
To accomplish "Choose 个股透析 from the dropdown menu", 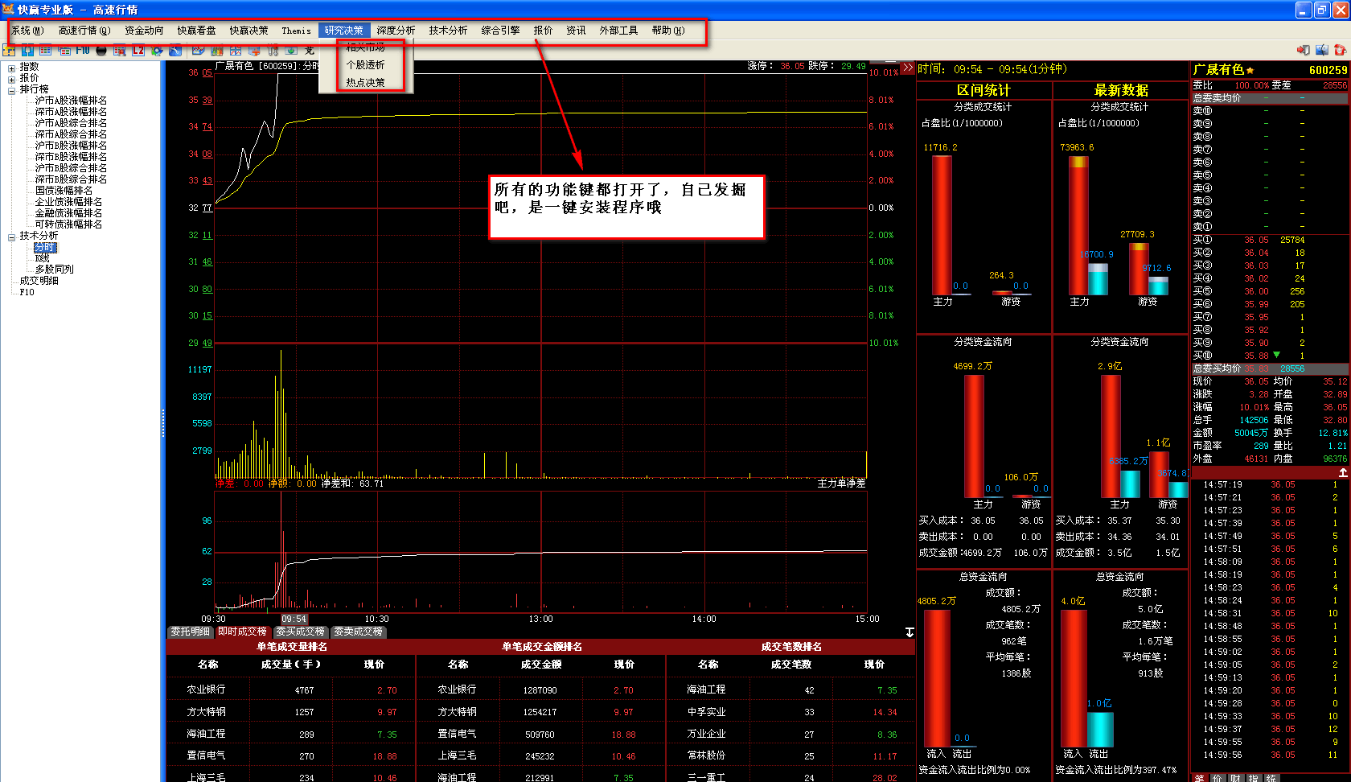I will coord(366,64).
